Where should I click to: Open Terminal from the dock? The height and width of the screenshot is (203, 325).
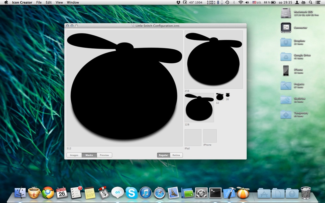[215, 193]
